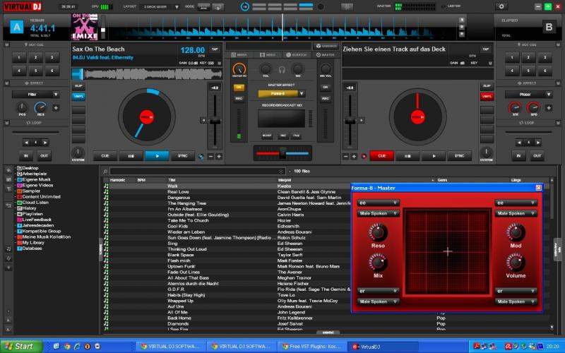Viewport: 565px width, 353px height.
Task: Add an effect slot with deck B plus icon
Action: pyautogui.click(x=549, y=108)
